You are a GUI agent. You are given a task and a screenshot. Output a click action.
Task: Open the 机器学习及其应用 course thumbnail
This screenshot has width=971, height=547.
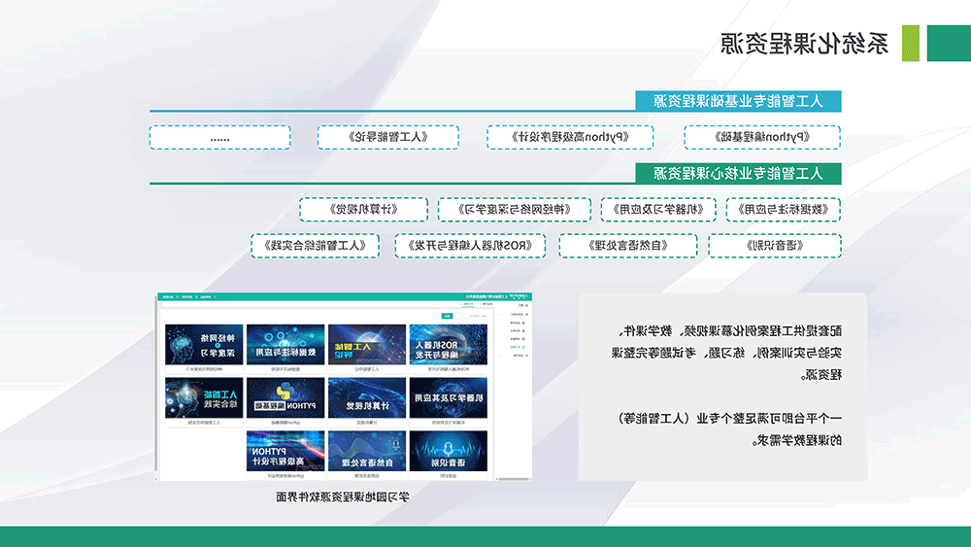pyautogui.click(x=449, y=397)
